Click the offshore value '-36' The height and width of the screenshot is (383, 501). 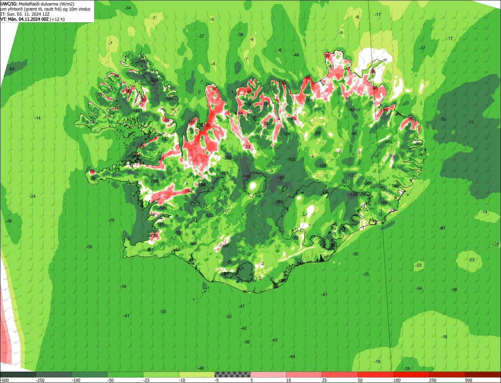[355, 254]
